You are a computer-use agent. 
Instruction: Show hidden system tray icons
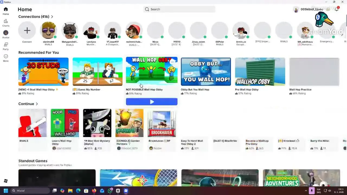point(306,191)
